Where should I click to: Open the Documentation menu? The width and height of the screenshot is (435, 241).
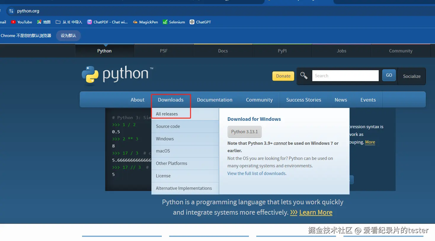point(215,100)
